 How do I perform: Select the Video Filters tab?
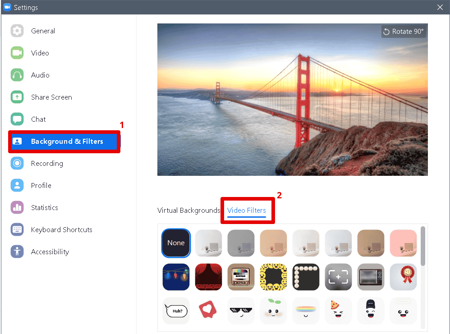point(247,210)
